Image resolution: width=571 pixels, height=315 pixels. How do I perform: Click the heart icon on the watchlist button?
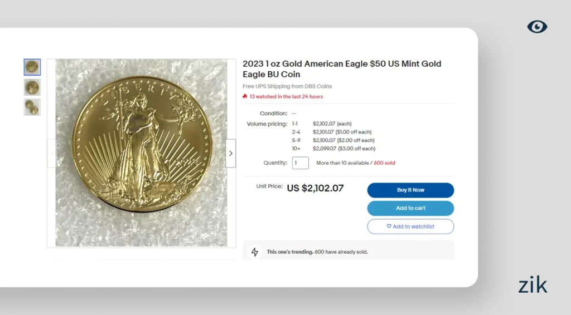pos(389,227)
